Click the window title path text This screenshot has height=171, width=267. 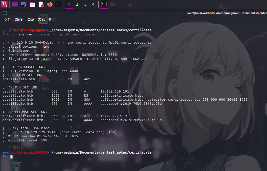coord(227,13)
